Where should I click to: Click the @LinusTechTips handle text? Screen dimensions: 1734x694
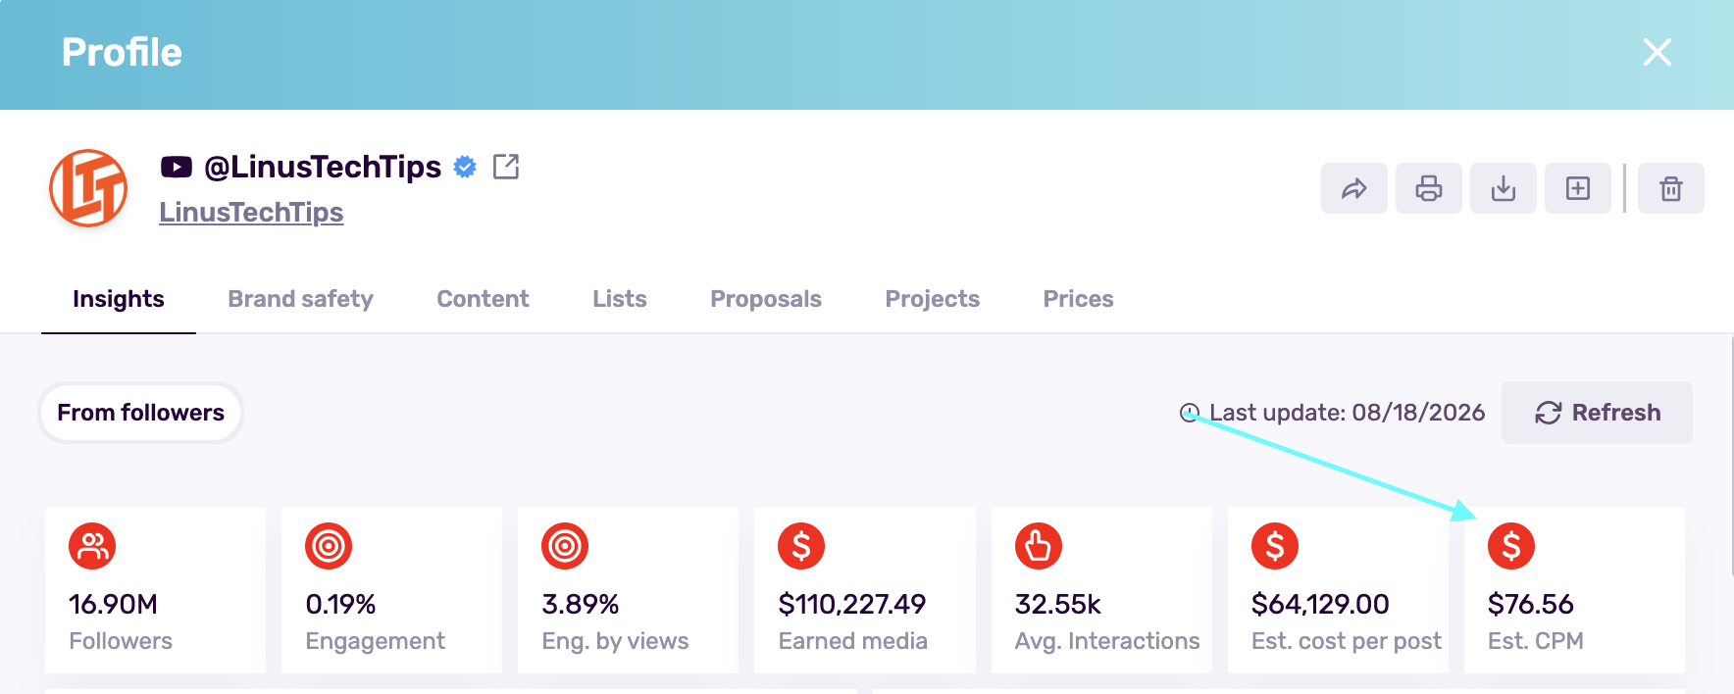(x=323, y=167)
